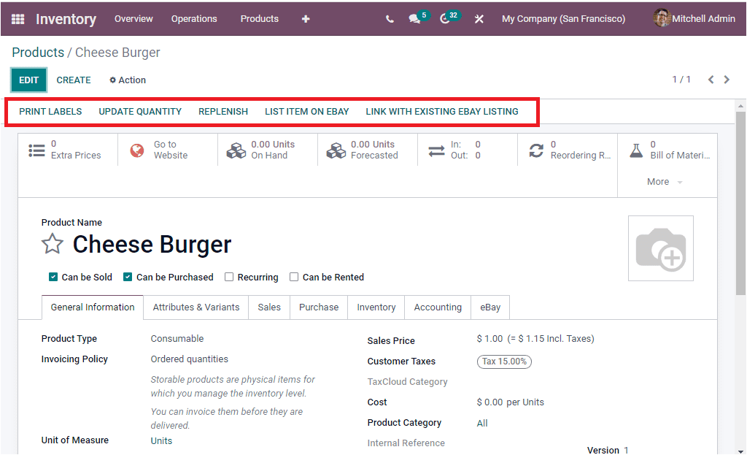
Task: Open activities using the clock icon
Action: tap(446, 18)
